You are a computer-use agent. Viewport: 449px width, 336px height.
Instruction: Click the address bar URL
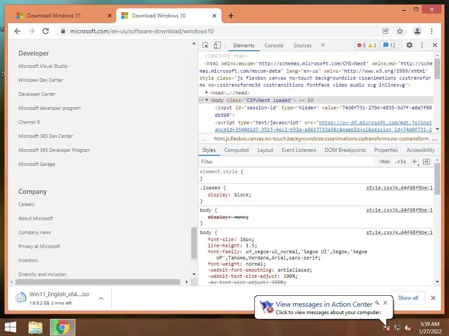[142, 31]
